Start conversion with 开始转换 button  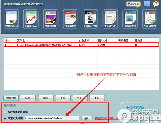coord(135,108)
